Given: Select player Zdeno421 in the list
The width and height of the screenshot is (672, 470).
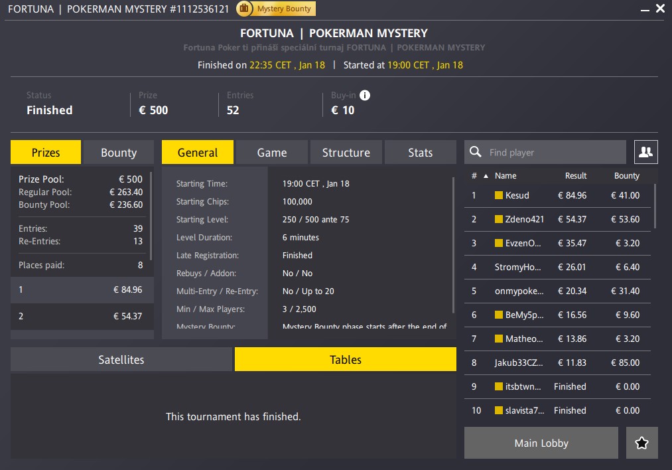Looking at the screenshot, I should tap(558, 220).
